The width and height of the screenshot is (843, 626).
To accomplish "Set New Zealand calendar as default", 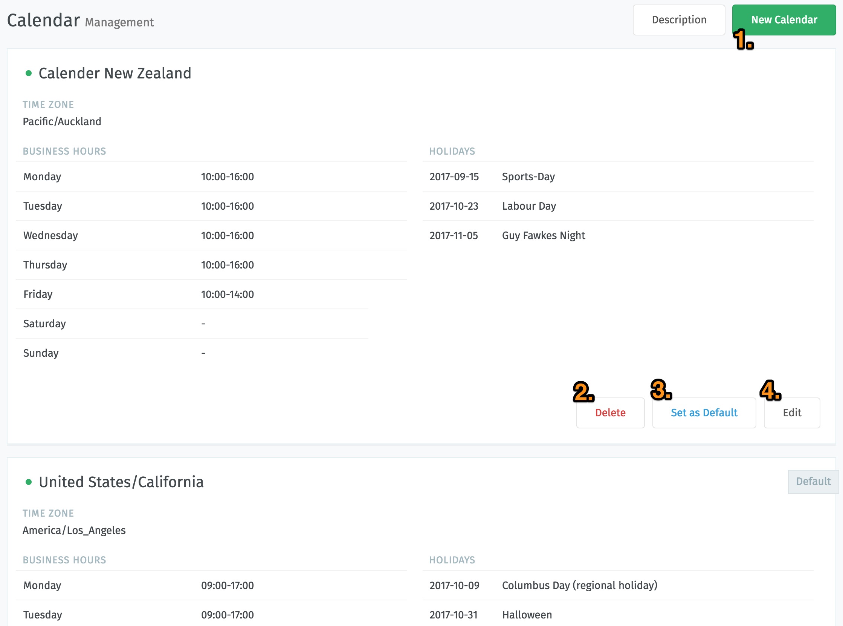I will (x=704, y=413).
